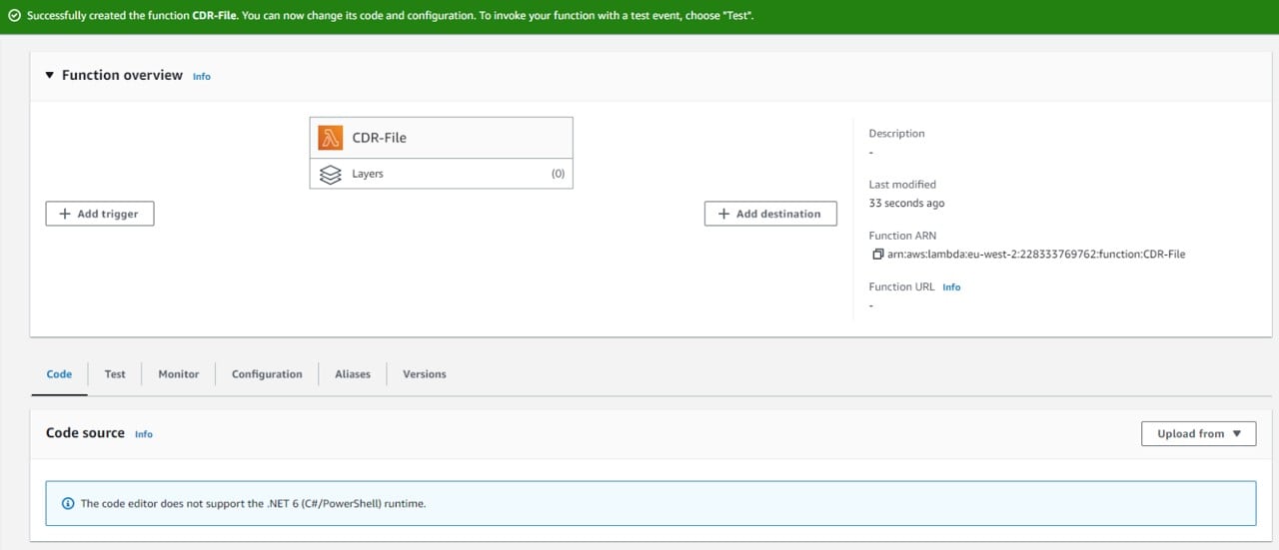
Task: Click the Code source heading
Action: [x=85, y=433]
